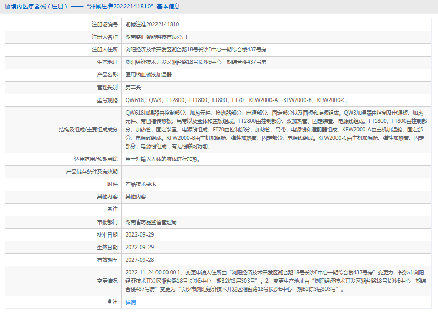Click the 第二类 management category value
Viewport: 438px width, 313px height.
[133, 87]
